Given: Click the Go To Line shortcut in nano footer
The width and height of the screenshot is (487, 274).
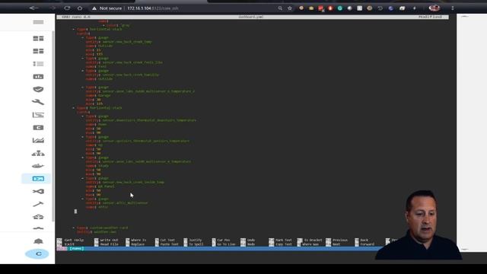Looking at the screenshot, I should click(x=226, y=244).
